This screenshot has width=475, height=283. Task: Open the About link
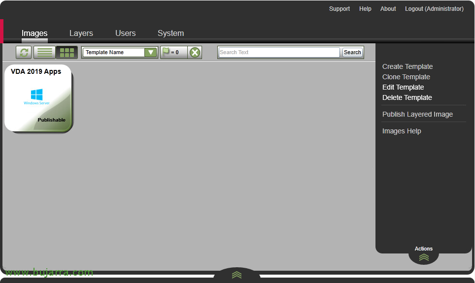click(x=388, y=9)
